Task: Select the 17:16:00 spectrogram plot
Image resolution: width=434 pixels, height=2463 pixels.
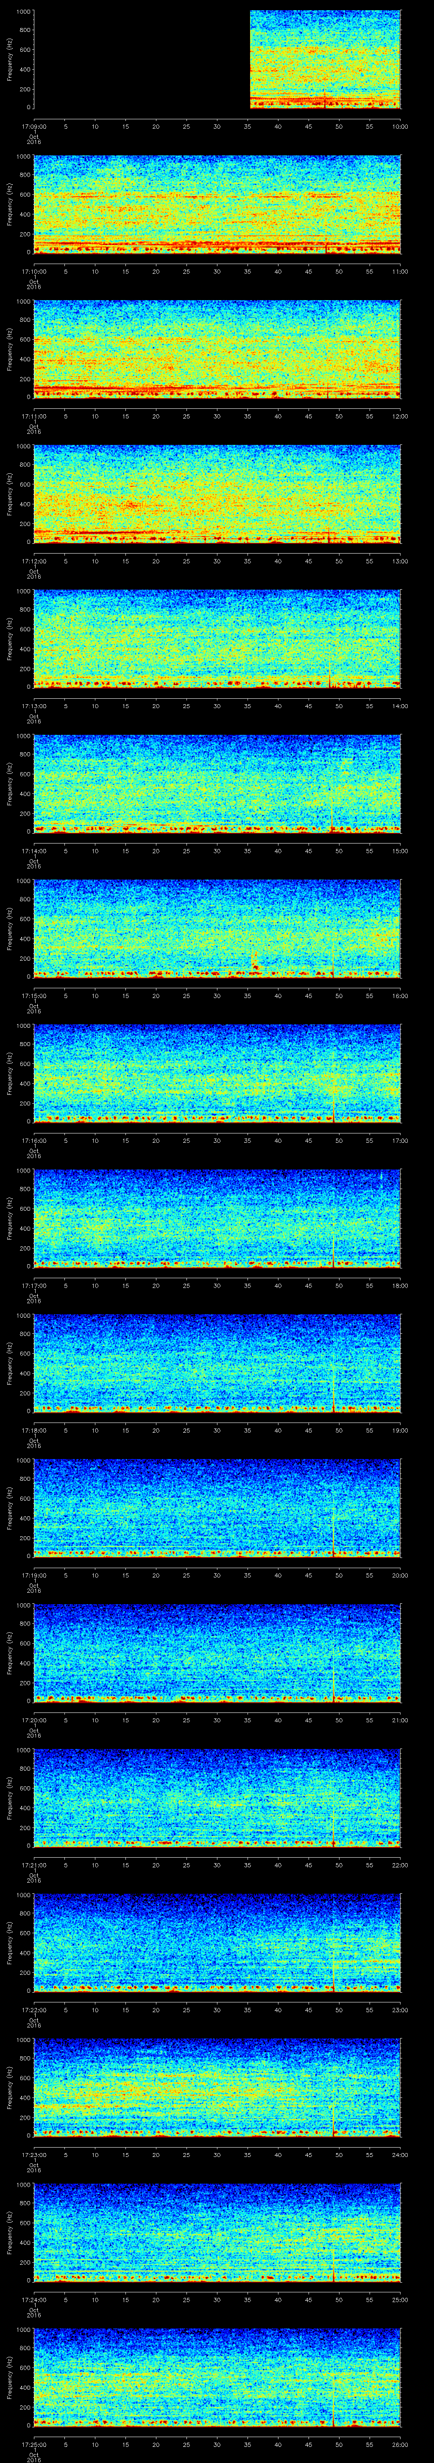Action: [217, 1073]
